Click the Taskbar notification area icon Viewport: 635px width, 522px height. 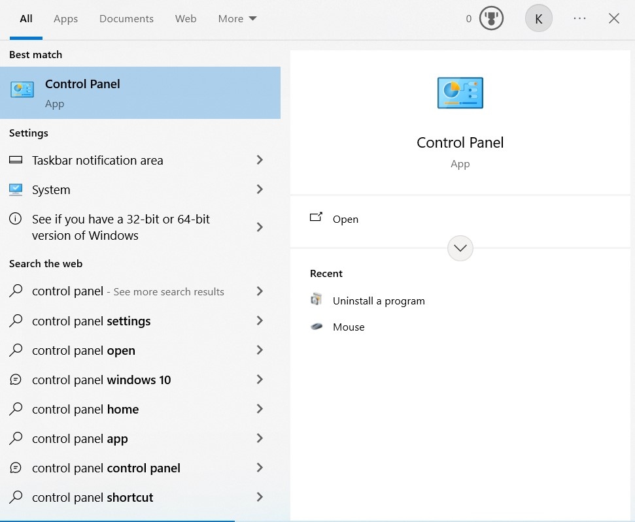pos(16,160)
